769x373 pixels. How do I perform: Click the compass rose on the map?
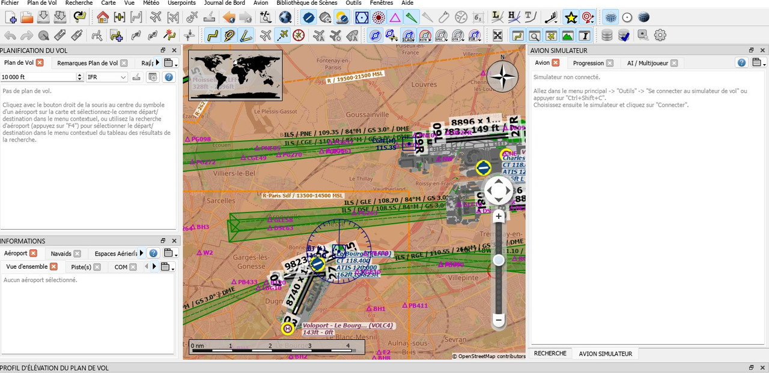pyautogui.click(x=502, y=76)
